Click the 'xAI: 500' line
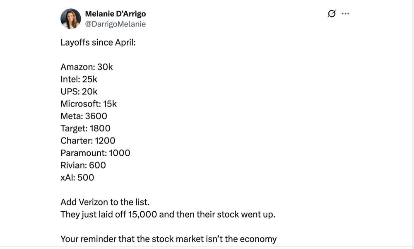414x249 pixels. (77, 178)
